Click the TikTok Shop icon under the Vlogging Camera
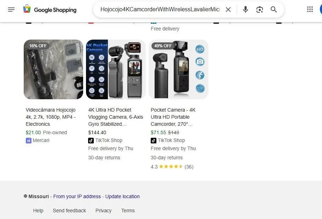This screenshot has height=219, width=322. [x=90, y=140]
